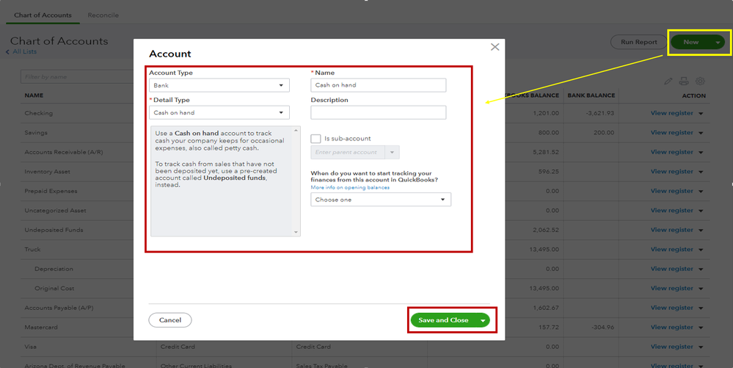Select the Uncategorized Asset account name
733x368 pixels.
pyautogui.click(x=55, y=211)
